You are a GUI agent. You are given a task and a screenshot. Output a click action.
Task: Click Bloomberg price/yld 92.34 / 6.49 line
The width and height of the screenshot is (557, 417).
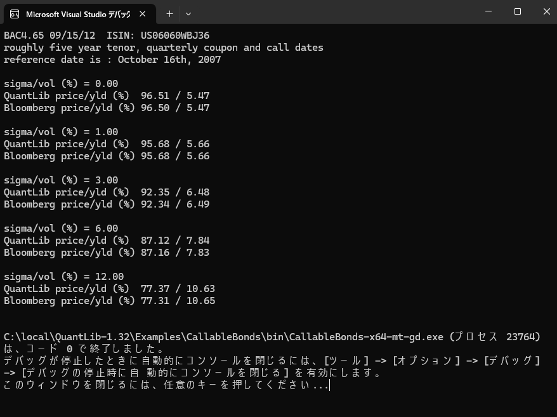[107, 205]
